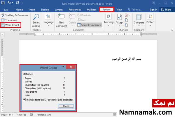Click the Share button

click(166, 10)
